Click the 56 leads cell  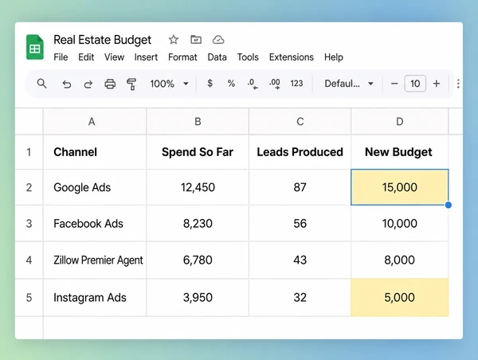[300, 224]
